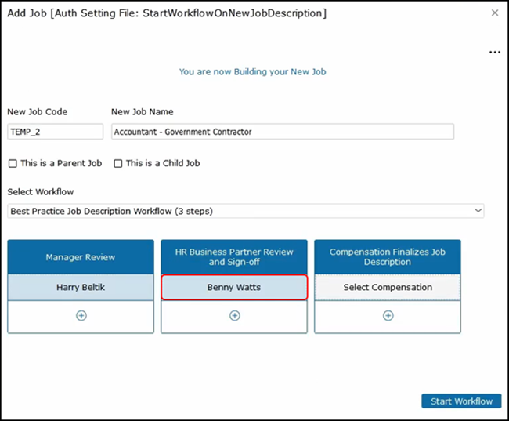The width and height of the screenshot is (509, 421).
Task: Select the Select Compensation assignee field
Action: tap(388, 288)
